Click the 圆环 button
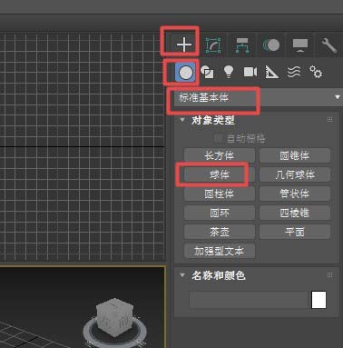Image resolution: width=343 pixels, height=348 pixels. click(x=220, y=213)
